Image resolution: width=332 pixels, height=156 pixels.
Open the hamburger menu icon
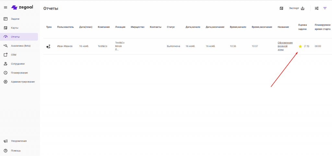pyautogui.click(x=6, y=7)
